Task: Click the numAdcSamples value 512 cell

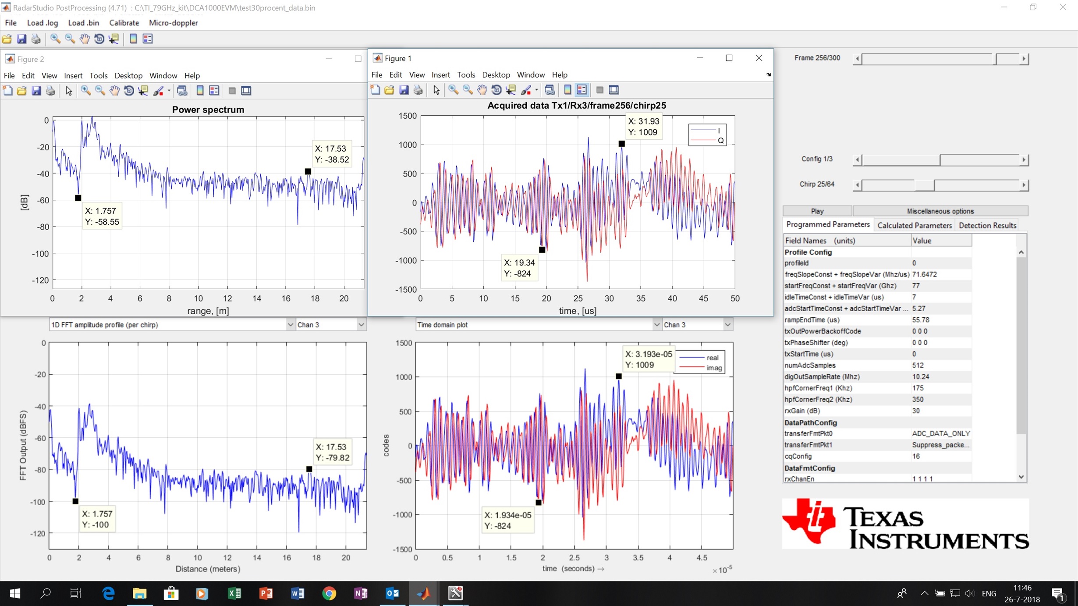Action: coord(941,365)
